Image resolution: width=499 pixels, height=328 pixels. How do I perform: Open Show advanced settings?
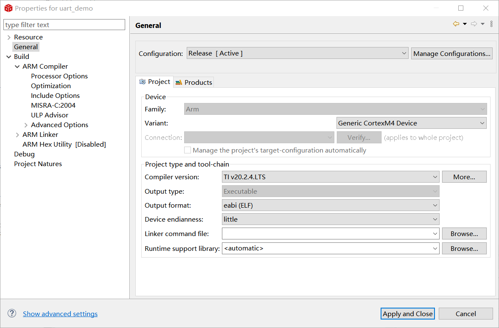pos(60,314)
